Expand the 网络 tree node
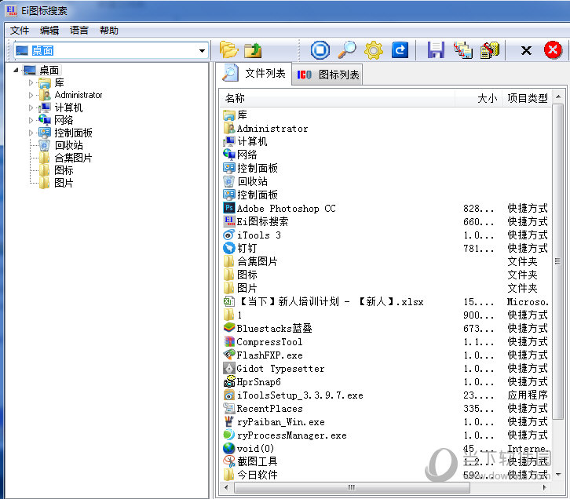The image size is (570, 499). point(31,120)
